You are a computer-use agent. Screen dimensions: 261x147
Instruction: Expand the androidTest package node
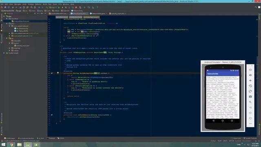[x=9, y=33]
